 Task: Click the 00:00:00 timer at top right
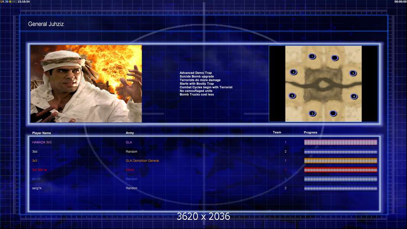click(401, 2)
